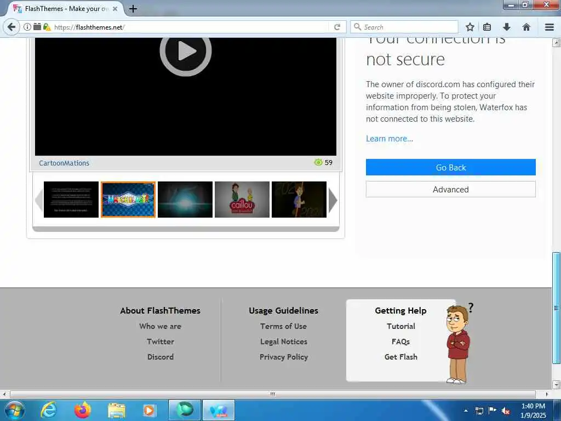
Task: Open the site information icon in address bar
Action: (x=27, y=27)
